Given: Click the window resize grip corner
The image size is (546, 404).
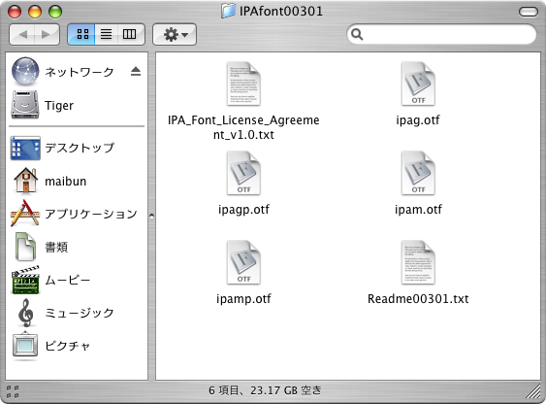Looking at the screenshot, I should (x=533, y=391).
